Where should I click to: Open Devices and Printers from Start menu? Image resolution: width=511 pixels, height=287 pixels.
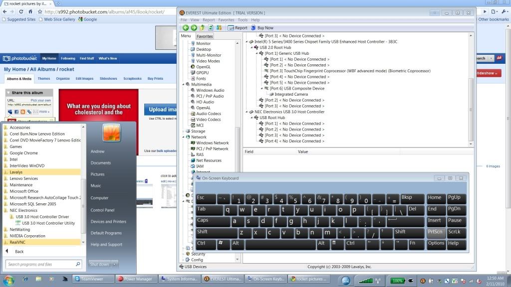[x=108, y=222]
